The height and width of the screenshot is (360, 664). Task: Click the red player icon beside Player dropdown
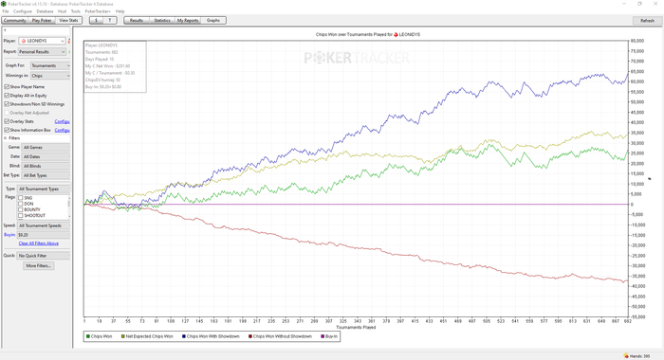pyautogui.click(x=69, y=41)
